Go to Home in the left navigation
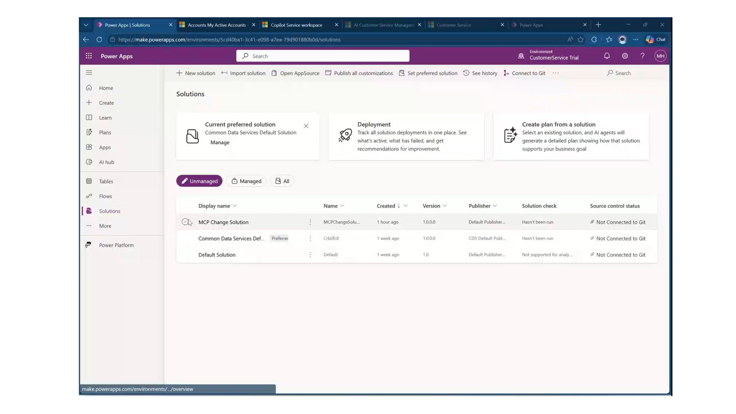 [x=106, y=88]
